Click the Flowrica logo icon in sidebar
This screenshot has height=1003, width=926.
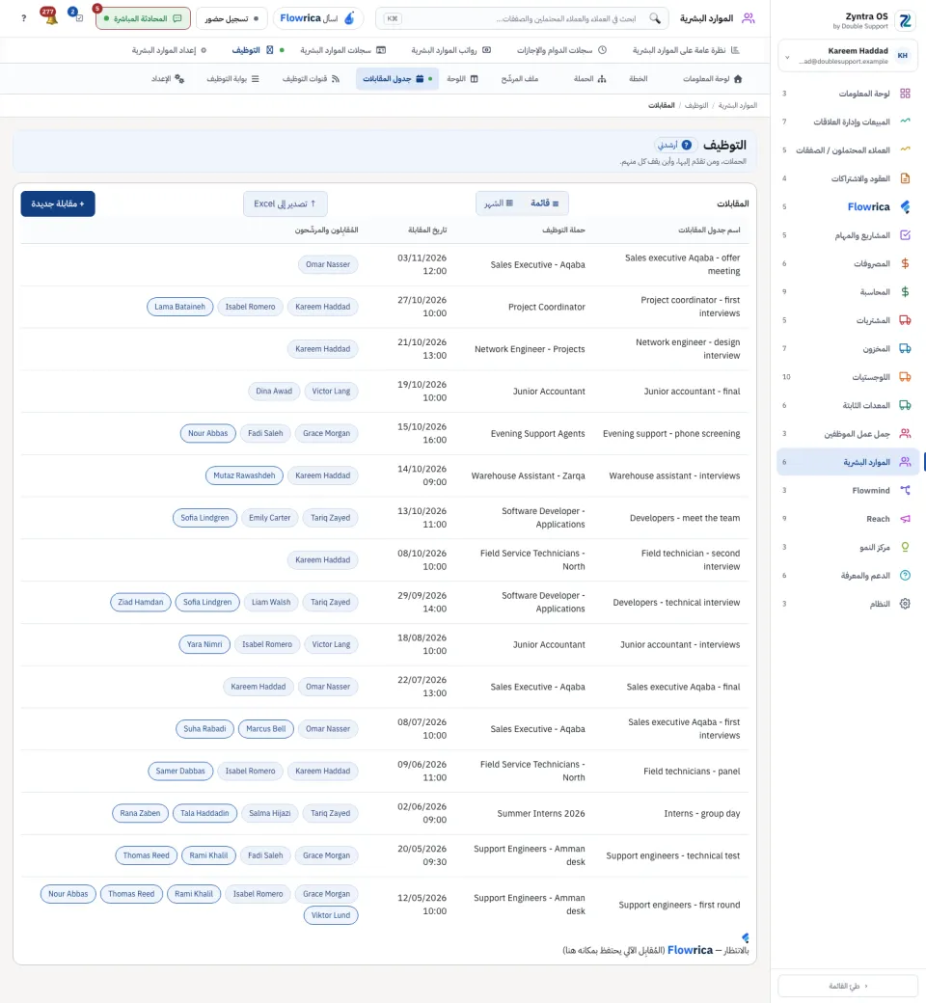point(905,206)
